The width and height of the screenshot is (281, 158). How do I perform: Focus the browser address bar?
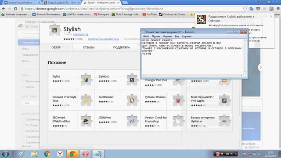pos(132,9)
